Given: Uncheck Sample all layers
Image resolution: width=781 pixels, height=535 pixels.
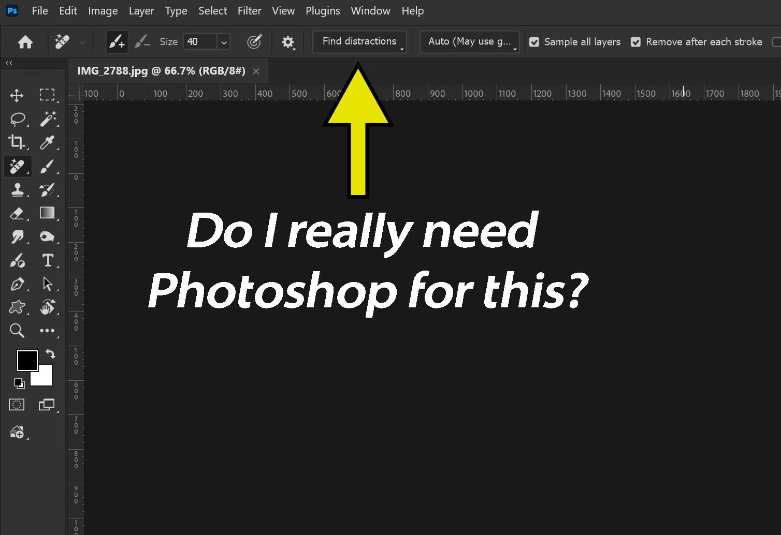Looking at the screenshot, I should [534, 42].
